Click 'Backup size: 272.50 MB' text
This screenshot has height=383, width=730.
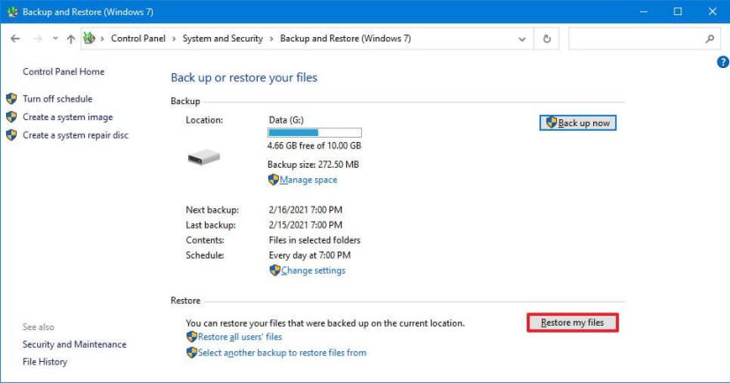pos(313,164)
